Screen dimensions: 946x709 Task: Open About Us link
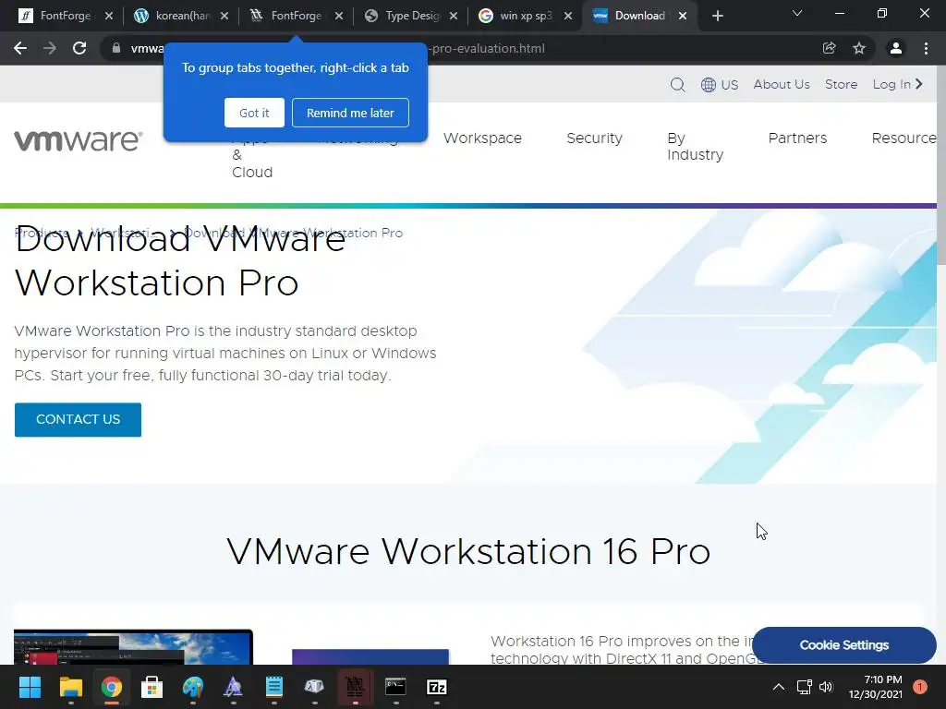[782, 84]
